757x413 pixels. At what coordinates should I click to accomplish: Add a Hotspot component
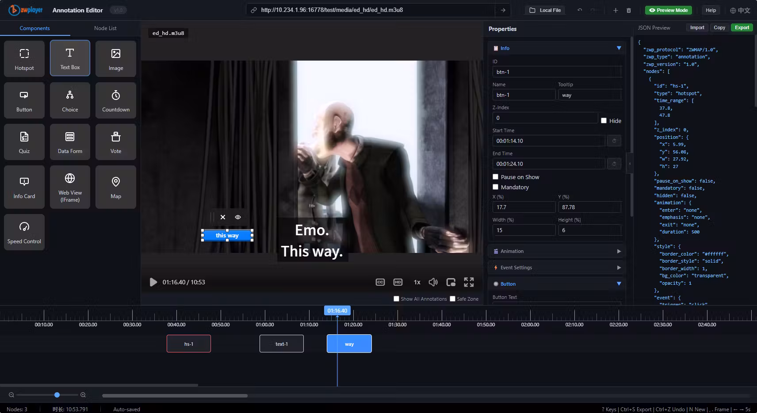pos(24,58)
